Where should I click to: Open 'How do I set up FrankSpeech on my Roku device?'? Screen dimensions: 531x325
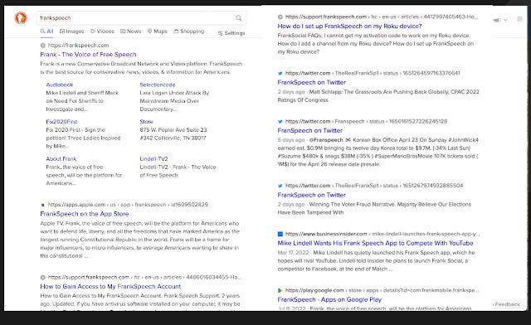pos(349,26)
